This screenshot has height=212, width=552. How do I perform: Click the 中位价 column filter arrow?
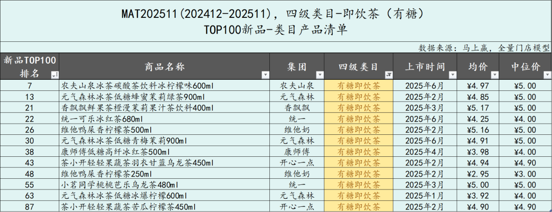[x=546, y=75]
